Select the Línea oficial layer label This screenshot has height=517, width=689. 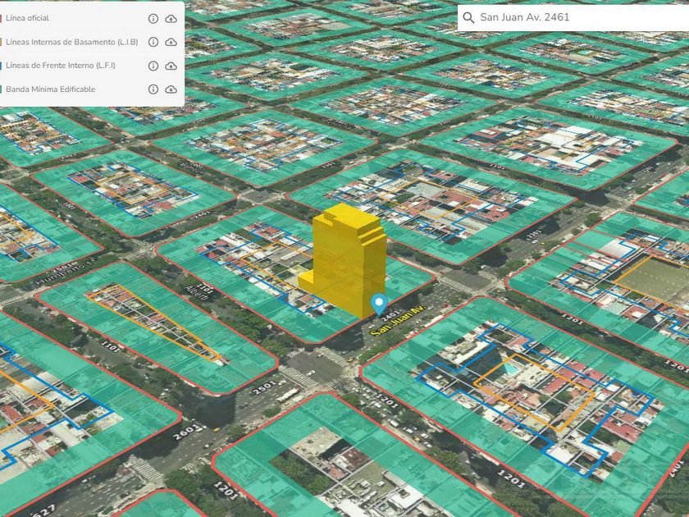coord(27,18)
